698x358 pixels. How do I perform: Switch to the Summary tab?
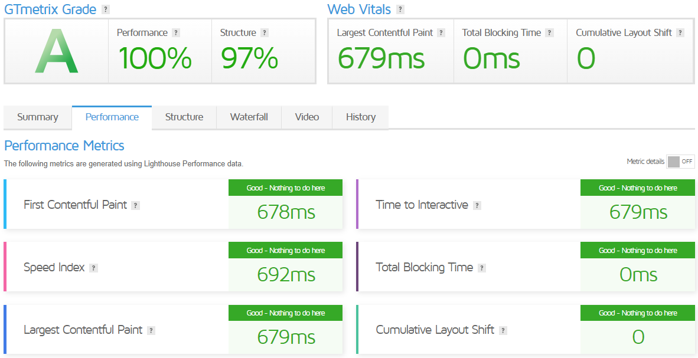click(x=37, y=117)
